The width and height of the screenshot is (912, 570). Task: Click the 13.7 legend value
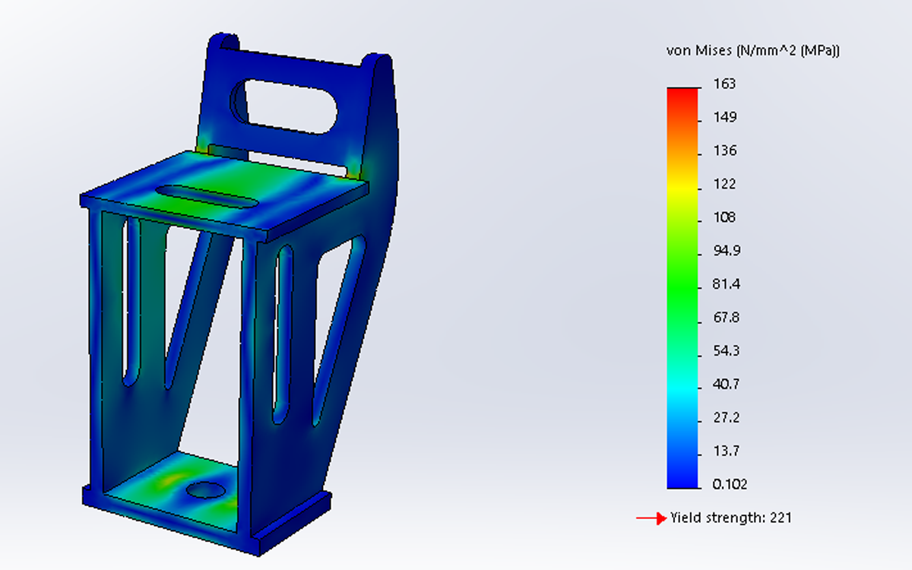click(727, 451)
